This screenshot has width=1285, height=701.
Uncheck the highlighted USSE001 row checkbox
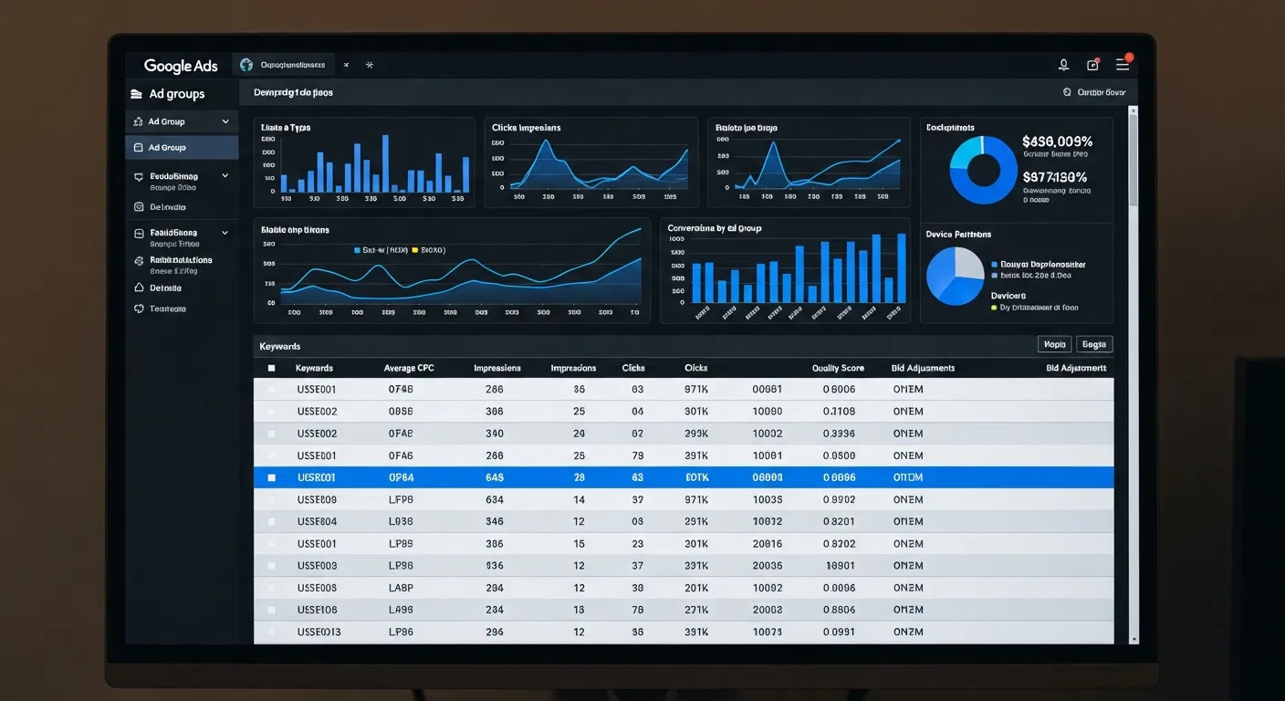pyautogui.click(x=271, y=476)
